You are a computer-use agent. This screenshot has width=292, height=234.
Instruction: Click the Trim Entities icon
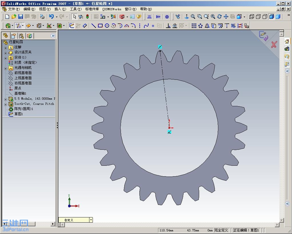coord(233,26)
